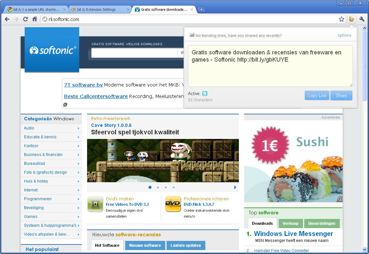Advance carousel with next arrow
The height and width of the screenshot is (254, 369).
coord(235,187)
